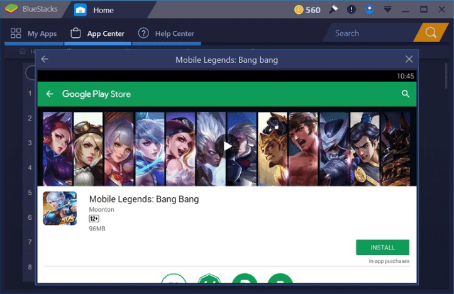
Task: Open the user account profile icon
Action: click(369, 9)
